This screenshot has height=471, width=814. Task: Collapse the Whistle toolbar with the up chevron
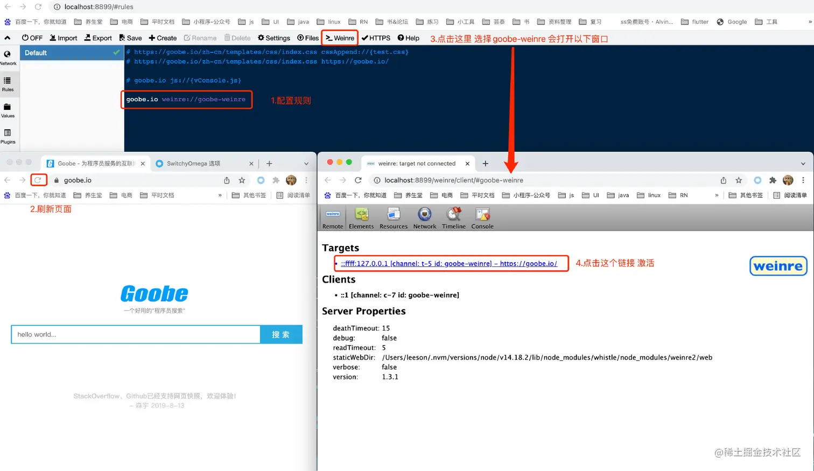click(8, 38)
